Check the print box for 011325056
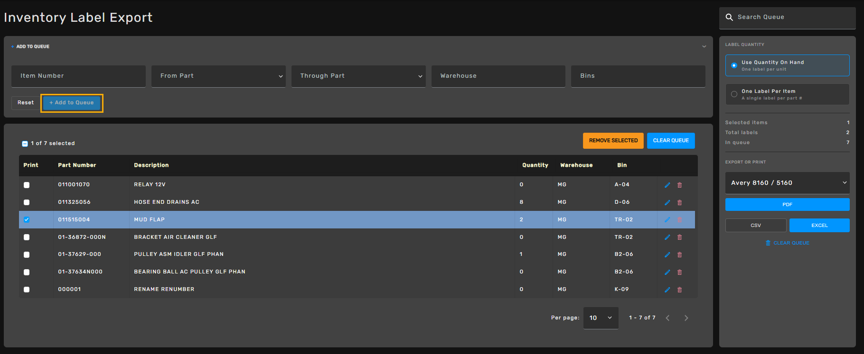 pyautogui.click(x=27, y=202)
